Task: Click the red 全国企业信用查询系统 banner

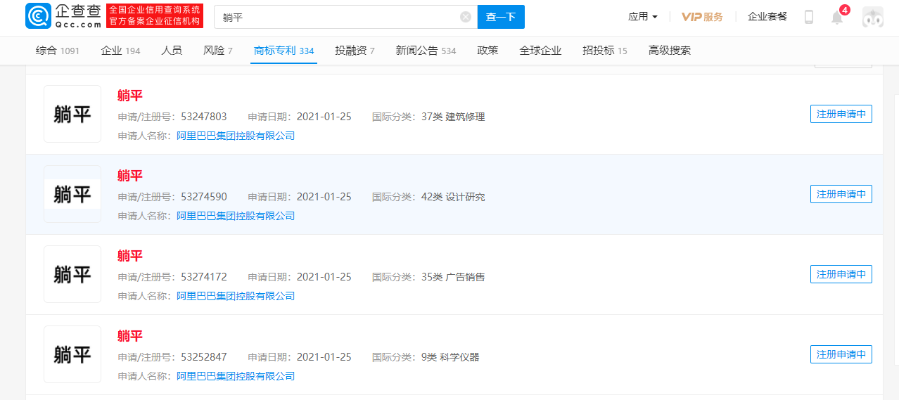Action: (155, 16)
